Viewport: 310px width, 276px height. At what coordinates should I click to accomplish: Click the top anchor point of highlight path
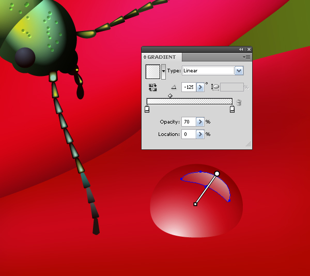tap(200, 172)
